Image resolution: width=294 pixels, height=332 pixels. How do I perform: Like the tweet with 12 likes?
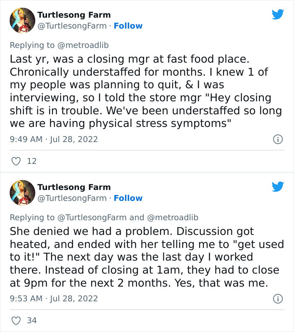click(16, 161)
